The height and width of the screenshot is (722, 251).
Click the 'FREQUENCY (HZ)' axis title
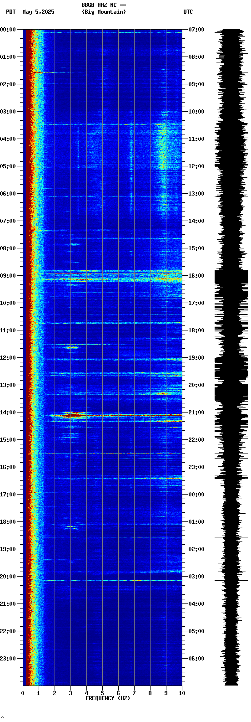pyautogui.click(x=108, y=698)
